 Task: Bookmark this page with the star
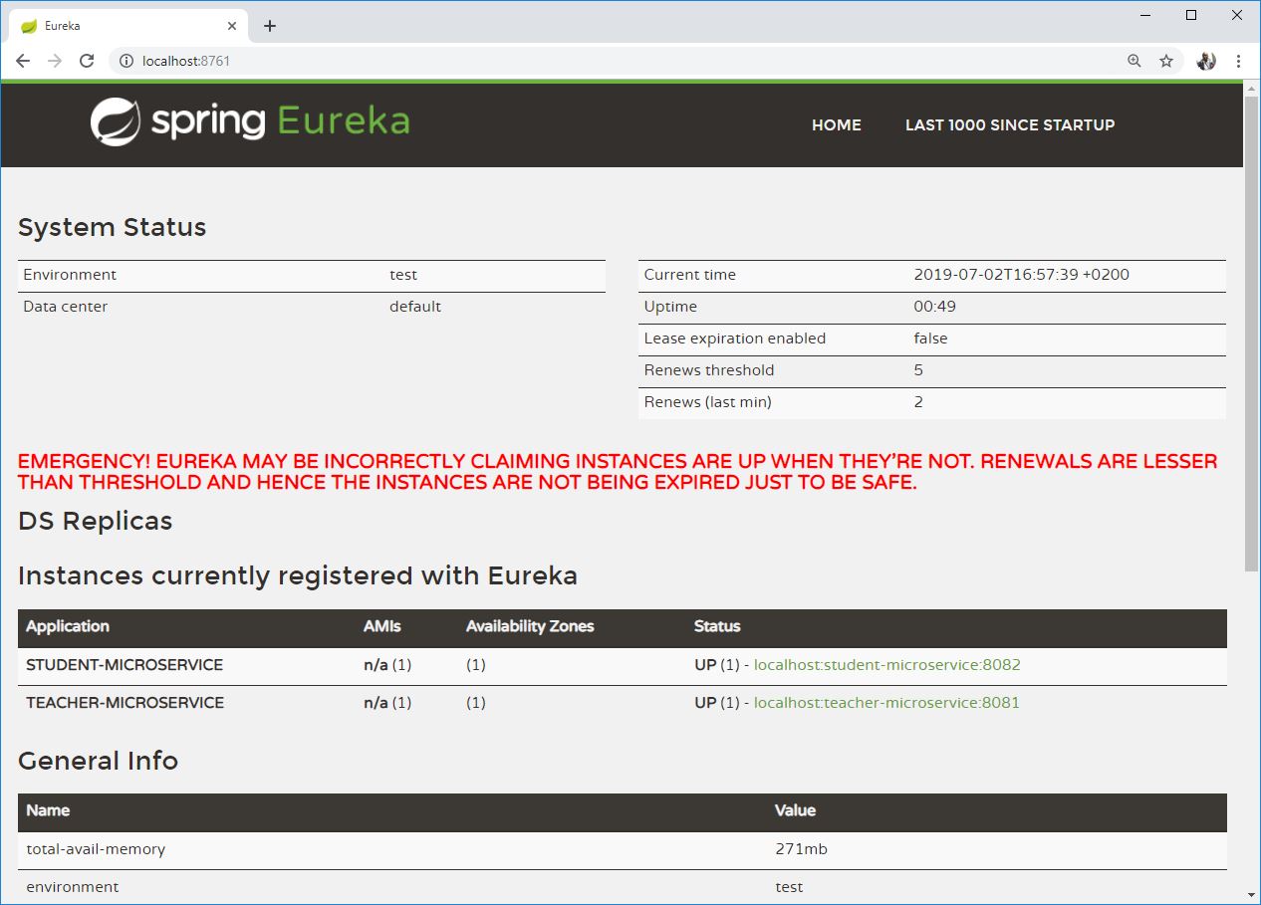click(x=1166, y=61)
